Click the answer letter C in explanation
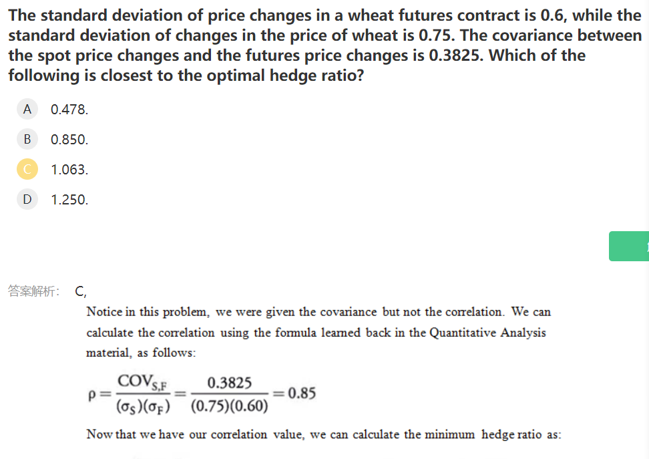The image size is (649, 459). 80,291
